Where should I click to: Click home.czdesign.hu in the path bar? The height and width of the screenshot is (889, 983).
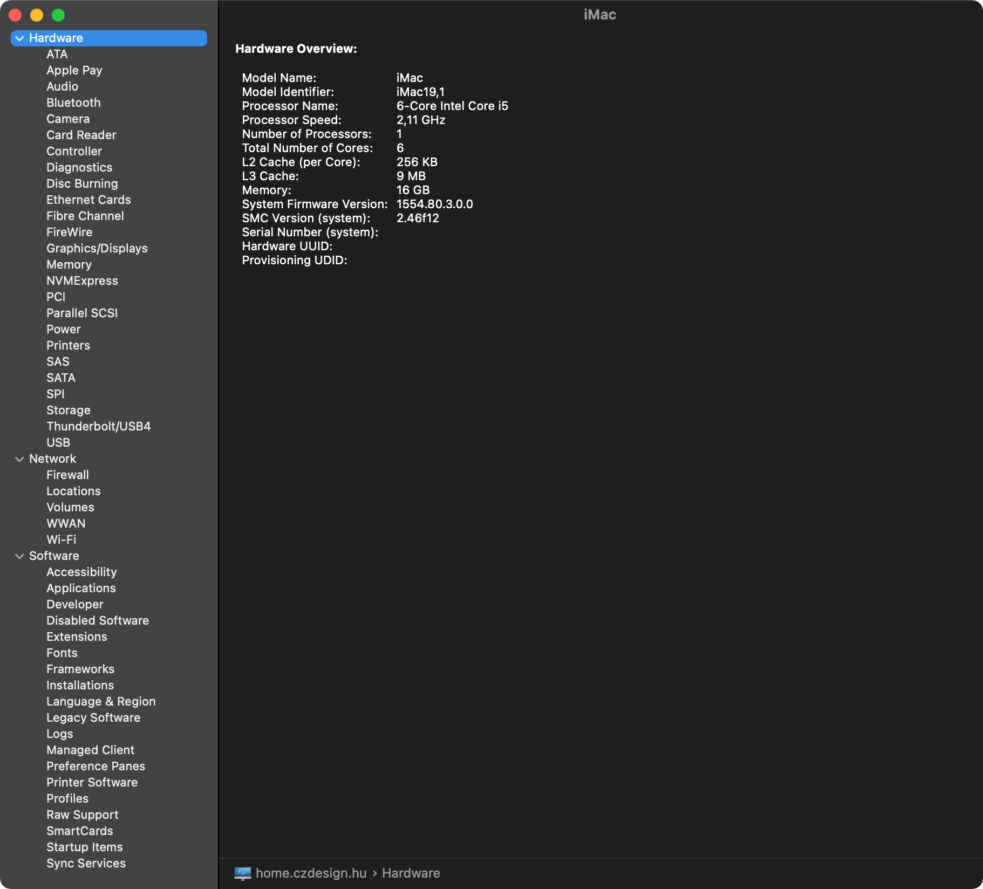click(x=311, y=873)
